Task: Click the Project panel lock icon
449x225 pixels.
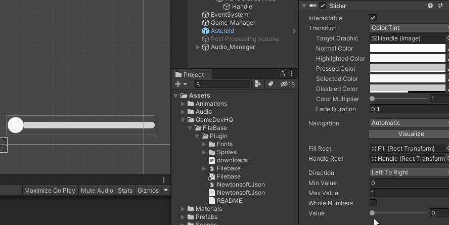Action: coord(282,74)
